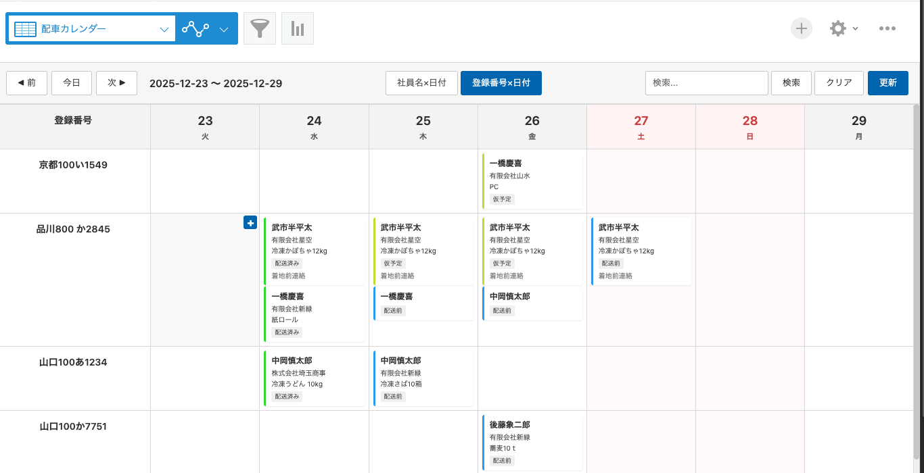Viewport: 924px width, 473px height.
Task: Open 後藤象二郎 蕎麦10 t card
Action: coord(532,443)
